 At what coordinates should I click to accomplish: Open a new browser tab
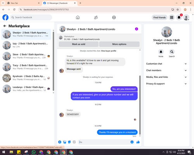(80, 3)
